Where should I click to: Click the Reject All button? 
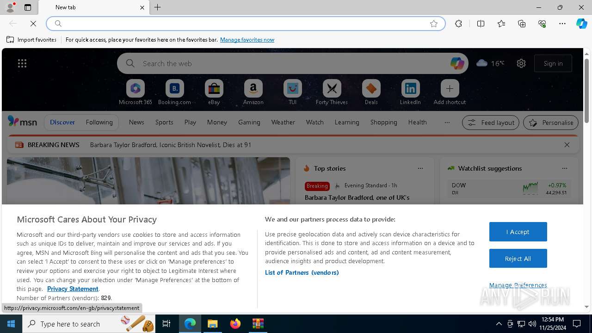[x=518, y=259]
